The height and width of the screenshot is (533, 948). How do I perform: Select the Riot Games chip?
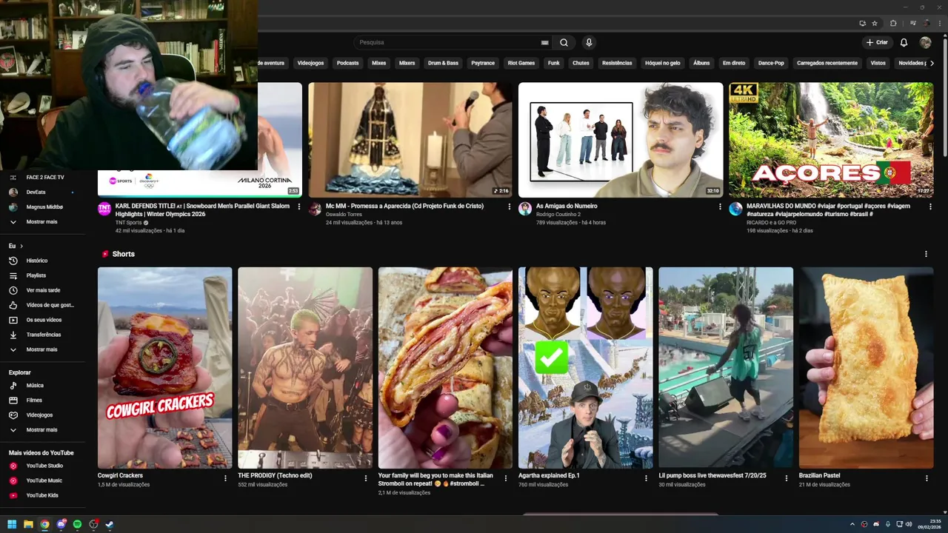[x=521, y=63]
